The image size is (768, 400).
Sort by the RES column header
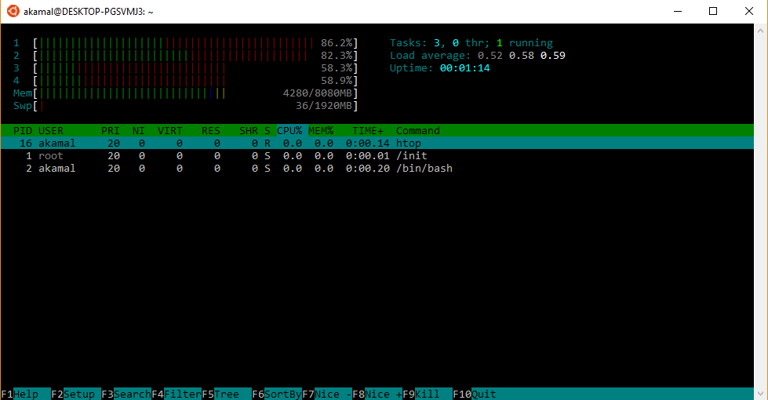[210, 131]
